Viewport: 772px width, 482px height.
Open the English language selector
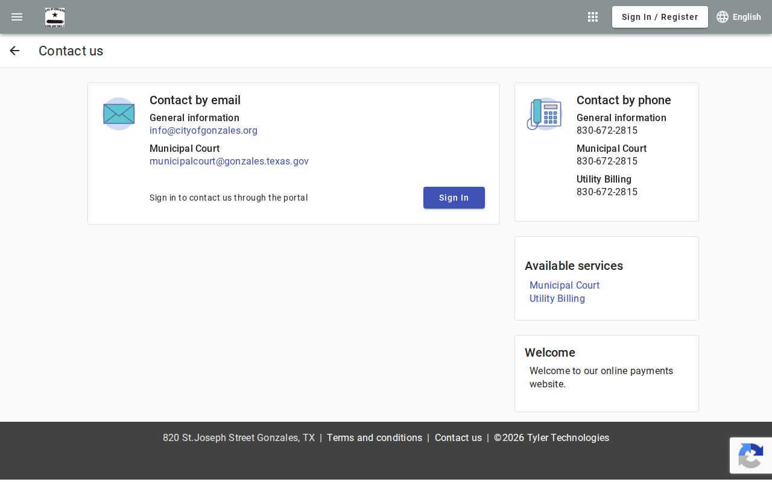point(739,17)
